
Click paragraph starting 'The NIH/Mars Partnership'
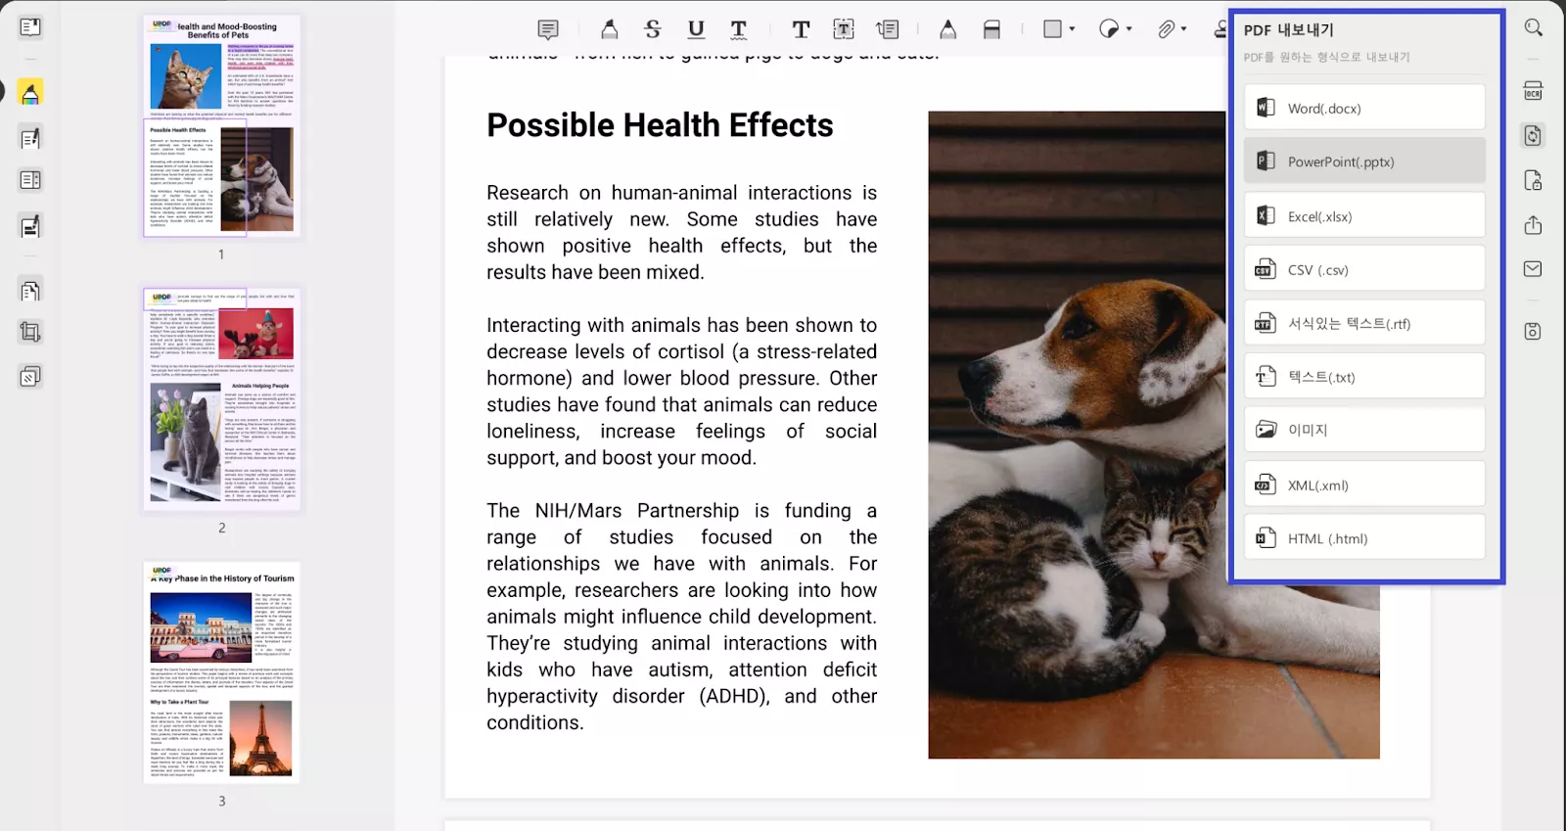(681, 617)
